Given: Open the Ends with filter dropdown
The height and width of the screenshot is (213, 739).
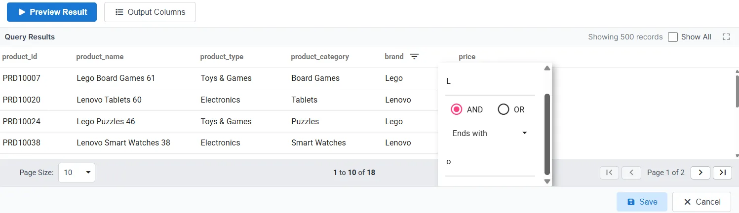Looking at the screenshot, I should click(490, 133).
